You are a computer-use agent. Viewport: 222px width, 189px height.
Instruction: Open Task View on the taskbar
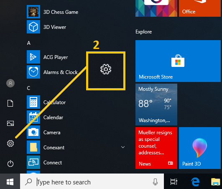tap(174, 182)
